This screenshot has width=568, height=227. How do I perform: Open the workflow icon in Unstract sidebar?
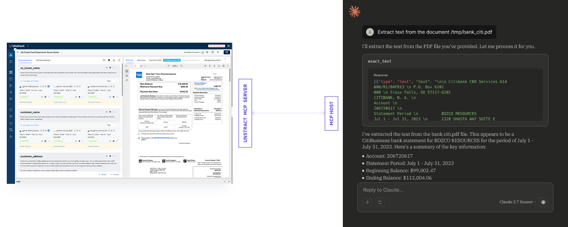point(11,79)
